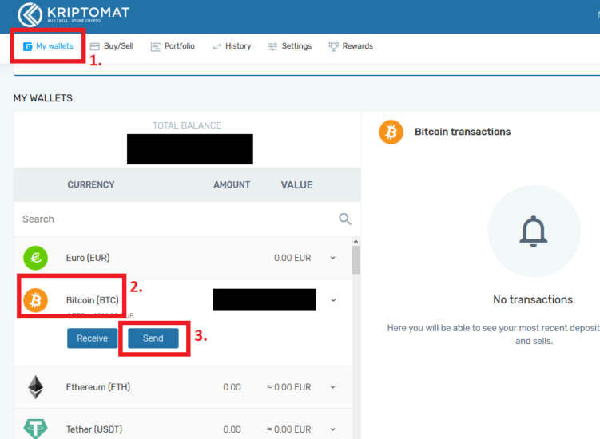The height and width of the screenshot is (439, 600).
Task: Open the Rewards tab
Action: pos(351,46)
